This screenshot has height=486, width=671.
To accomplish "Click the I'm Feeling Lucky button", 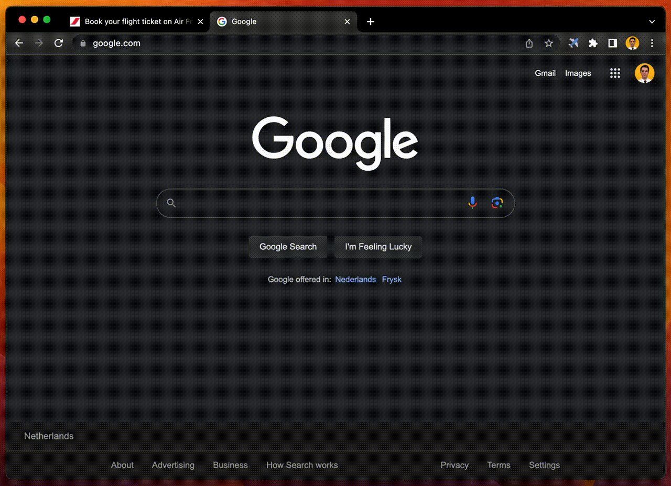I will click(x=378, y=247).
